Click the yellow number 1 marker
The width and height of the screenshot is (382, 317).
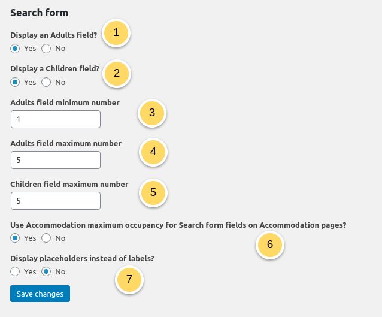(x=116, y=33)
